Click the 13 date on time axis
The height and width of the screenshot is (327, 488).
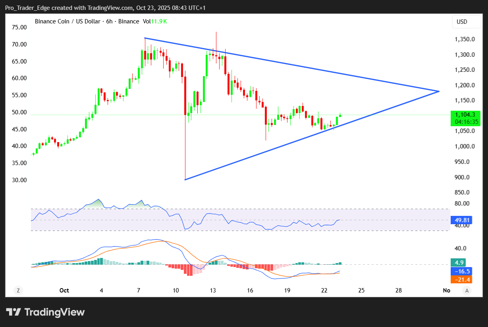(213, 290)
